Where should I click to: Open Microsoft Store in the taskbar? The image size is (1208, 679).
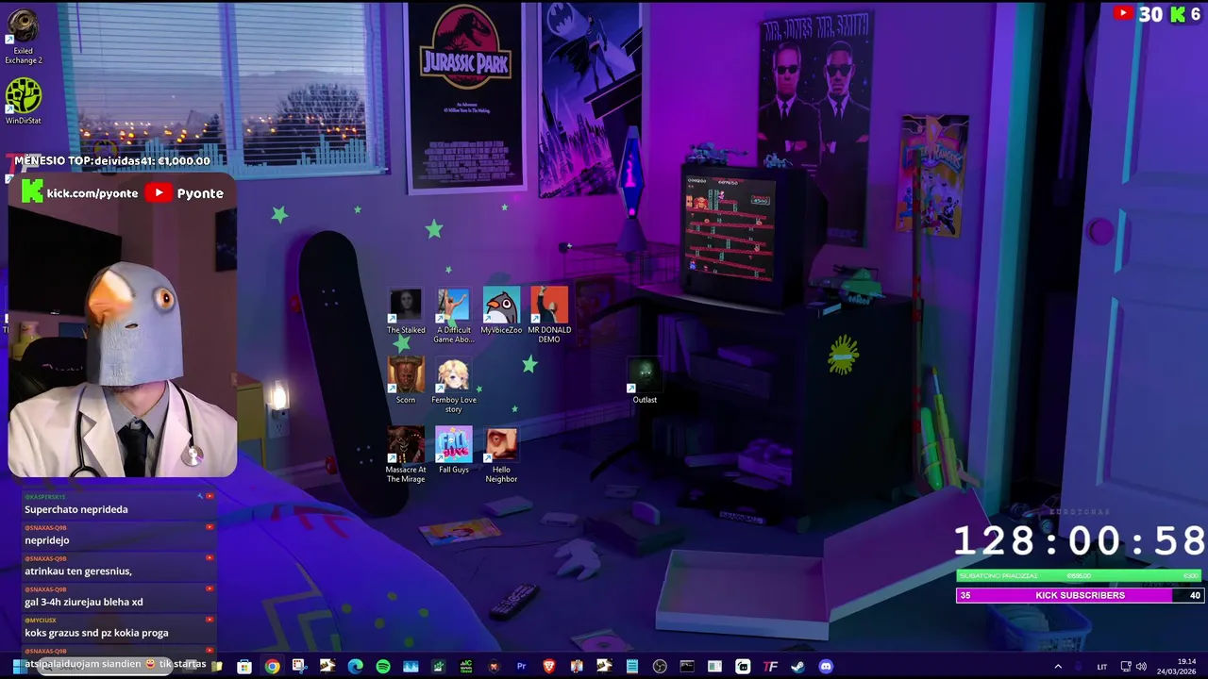[244, 667]
